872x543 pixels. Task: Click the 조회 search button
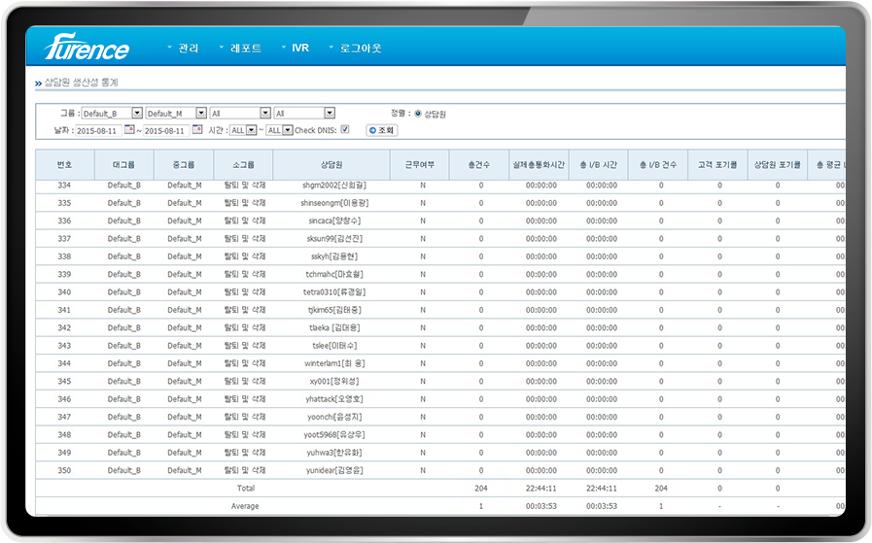point(381,130)
